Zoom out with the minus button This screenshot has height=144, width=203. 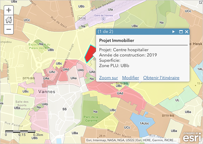9,30
